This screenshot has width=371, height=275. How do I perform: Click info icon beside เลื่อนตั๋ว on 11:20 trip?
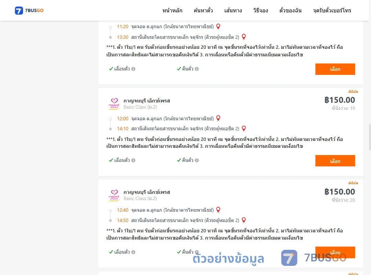(133, 69)
